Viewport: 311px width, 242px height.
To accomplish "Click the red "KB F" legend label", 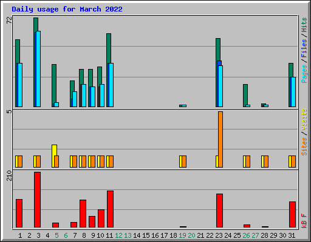I will click(x=304, y=221).
